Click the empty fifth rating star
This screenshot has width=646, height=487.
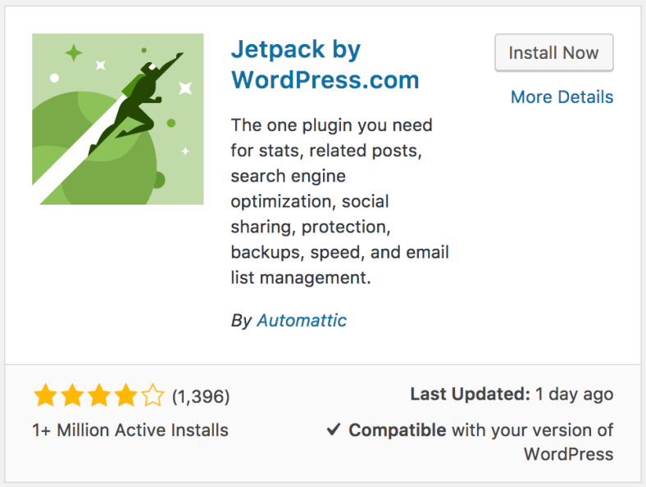pyautogui.click(x=152, y=395)
